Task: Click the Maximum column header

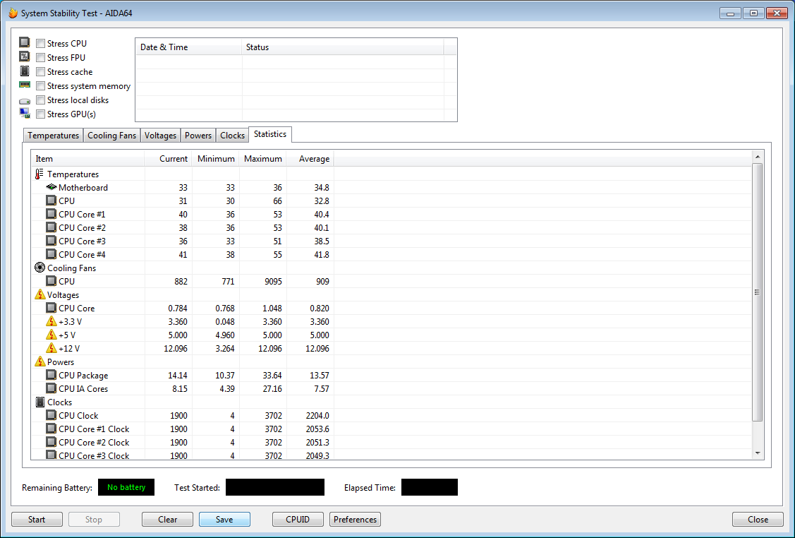Action: point(262,159)
